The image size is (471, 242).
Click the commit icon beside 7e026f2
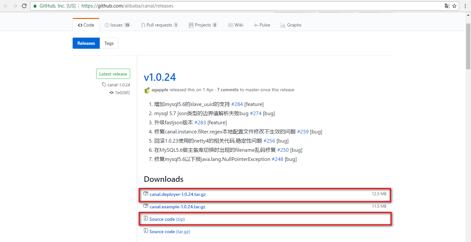(x=111, y=93)
